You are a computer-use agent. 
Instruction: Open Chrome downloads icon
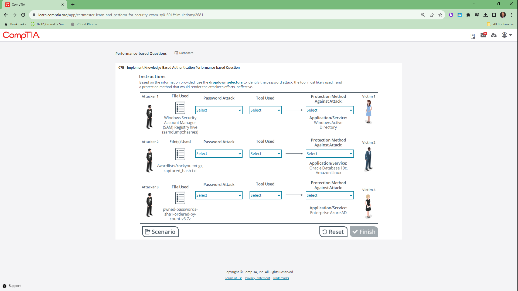(486, 15)
